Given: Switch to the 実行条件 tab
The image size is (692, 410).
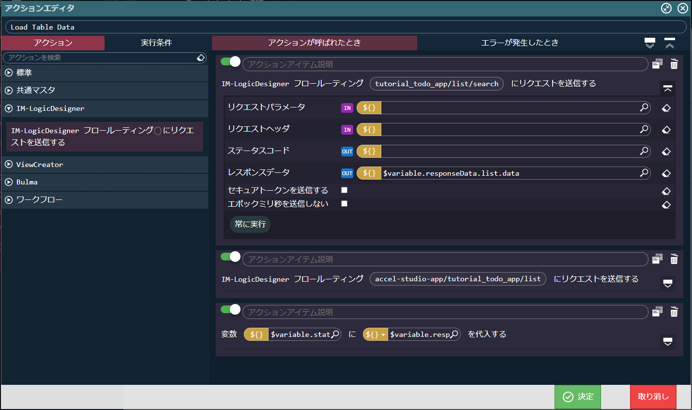Looking at the screenshot, I should click(x=156, y=43).
